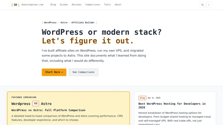Viewport: 223px width, 125px height.
Task: Select Comparisons navigation link
Action: click(x=93, y=4)
